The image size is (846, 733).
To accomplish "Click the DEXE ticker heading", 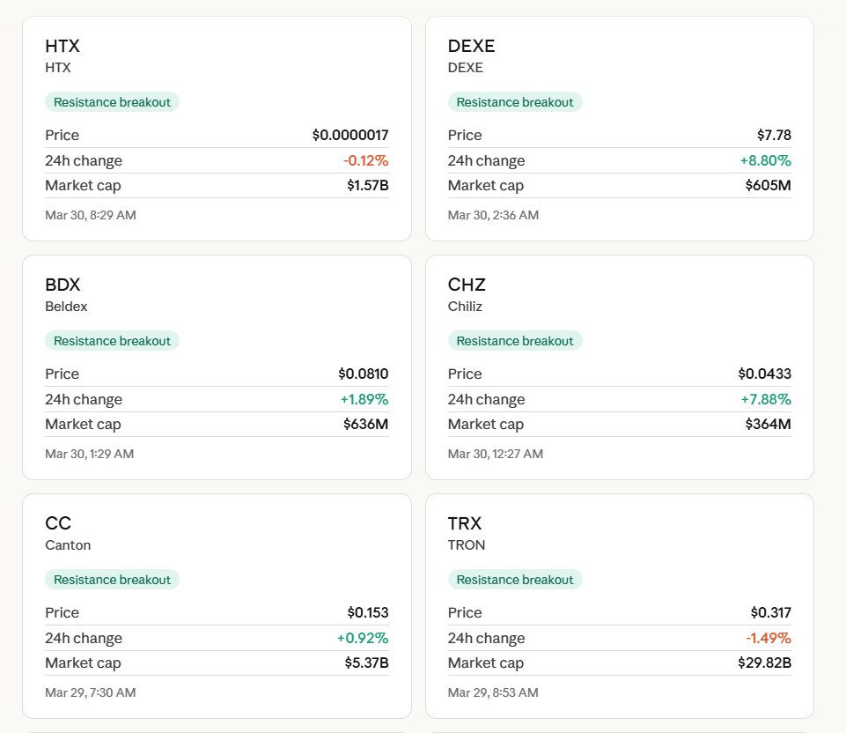I will click(471, 47).
